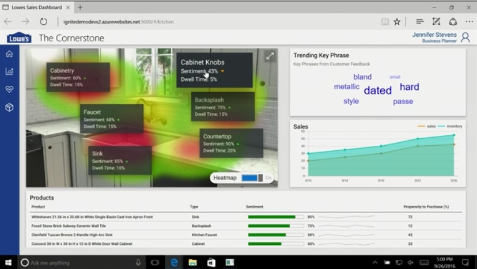The width and height of the screenshot is (477, 269).
Task: Select the Faucet heatmap card
Action: (x=112, y=119)
